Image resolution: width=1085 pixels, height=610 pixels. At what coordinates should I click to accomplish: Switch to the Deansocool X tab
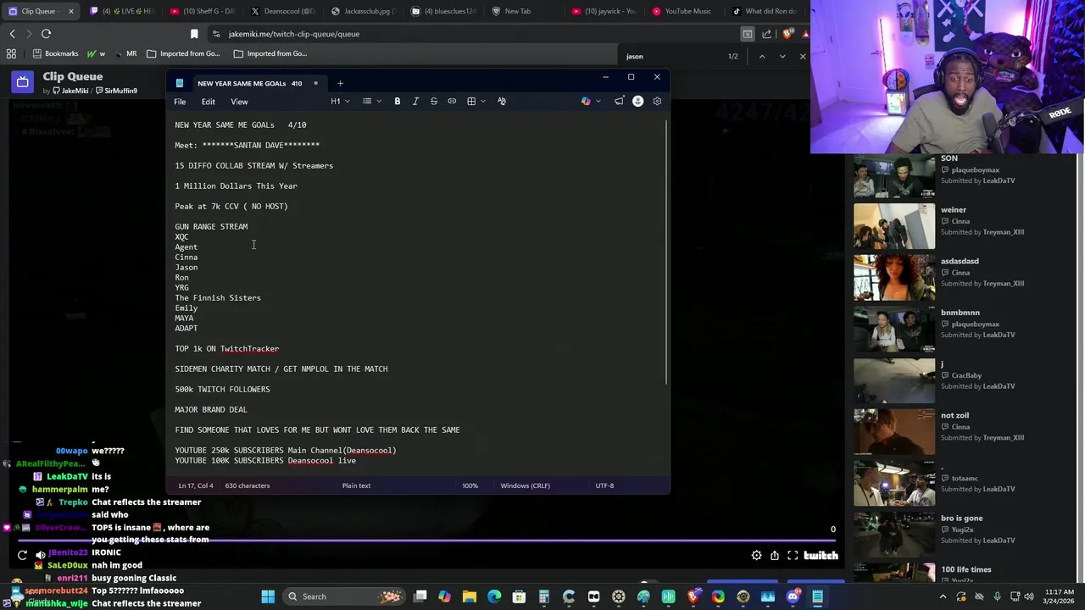click(x=283, y=11)
